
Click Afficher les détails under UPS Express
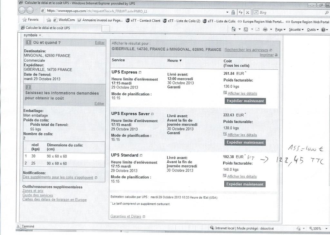(242, 93)
